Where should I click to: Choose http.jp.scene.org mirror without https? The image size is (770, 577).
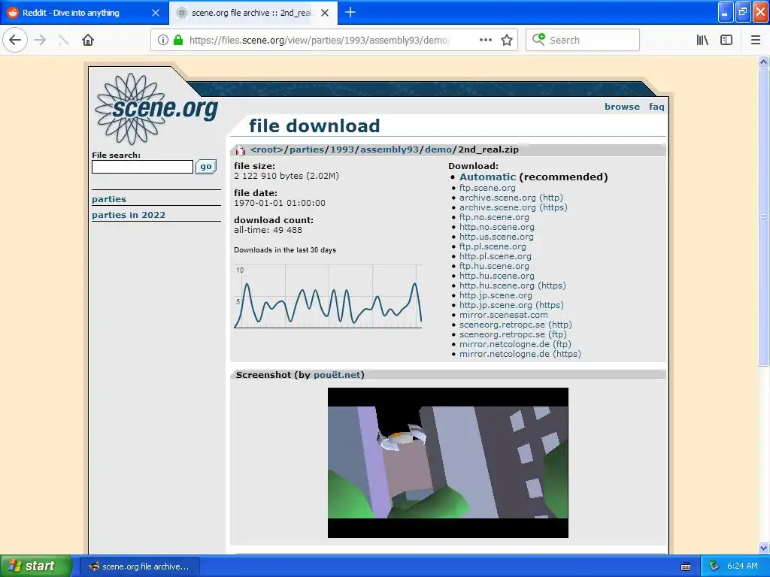[496, 295]
